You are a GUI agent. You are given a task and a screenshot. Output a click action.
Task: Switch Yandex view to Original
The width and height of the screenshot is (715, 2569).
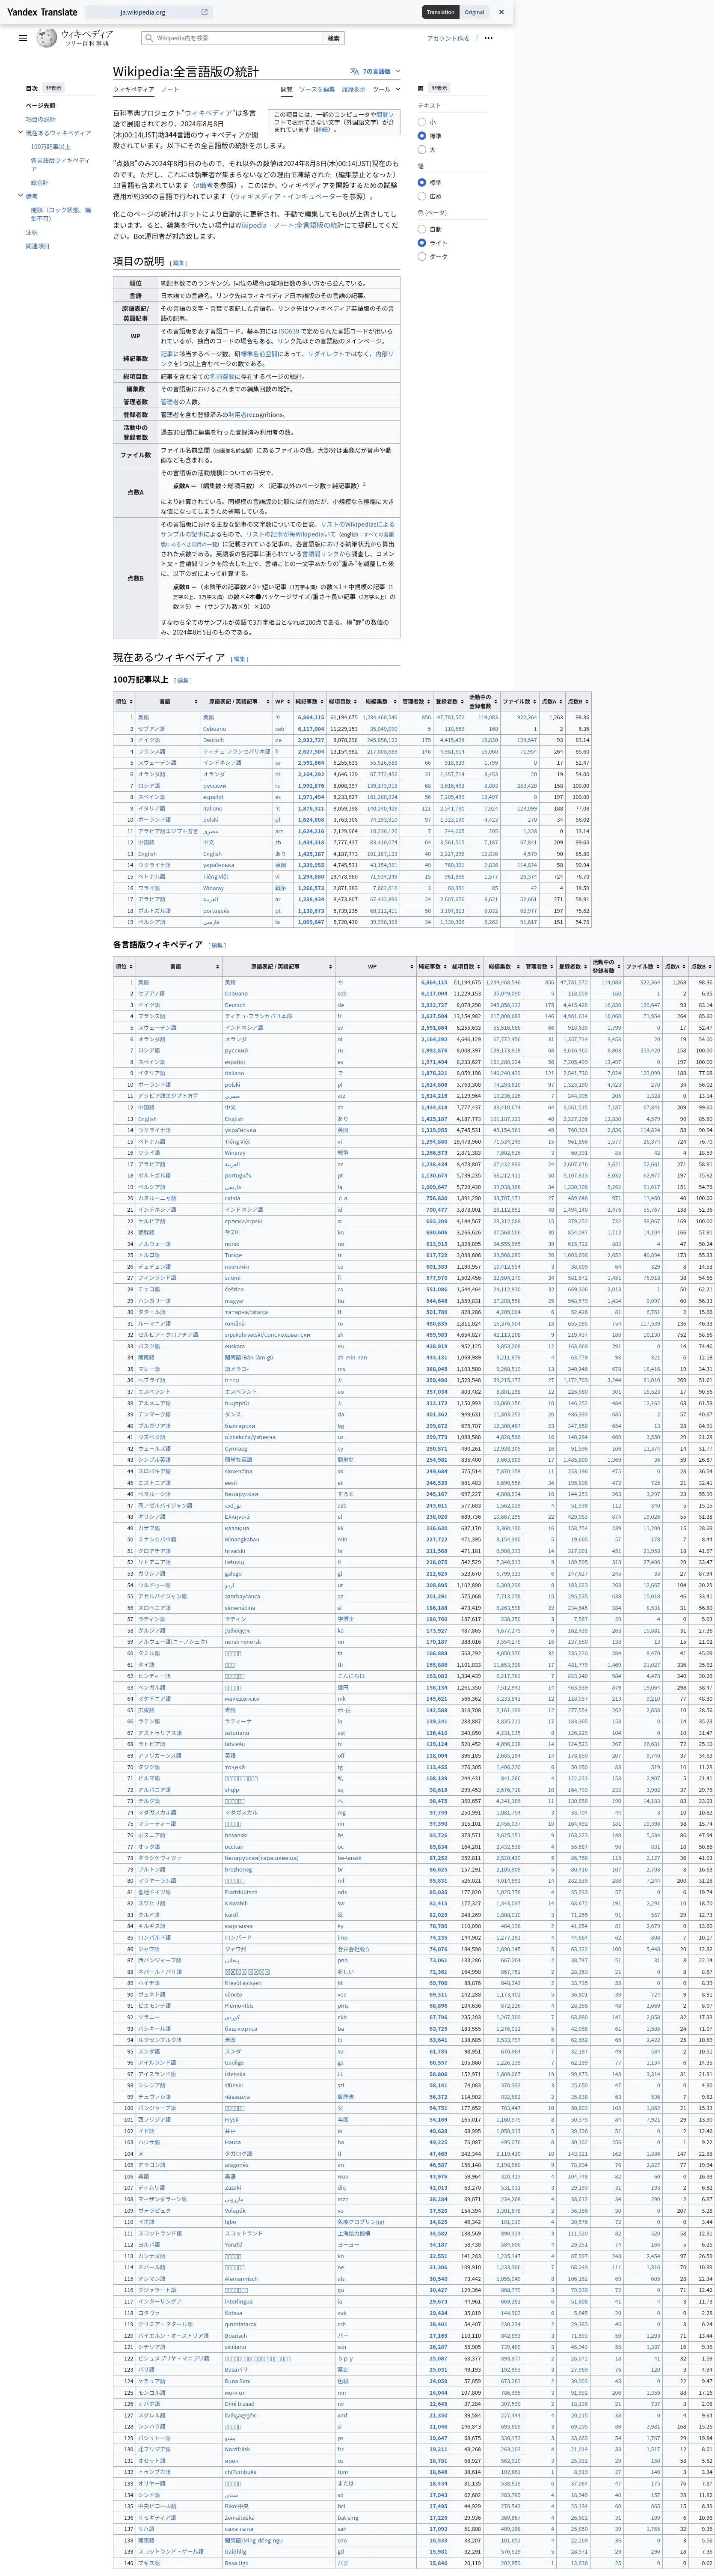click(x=475, y=12)
